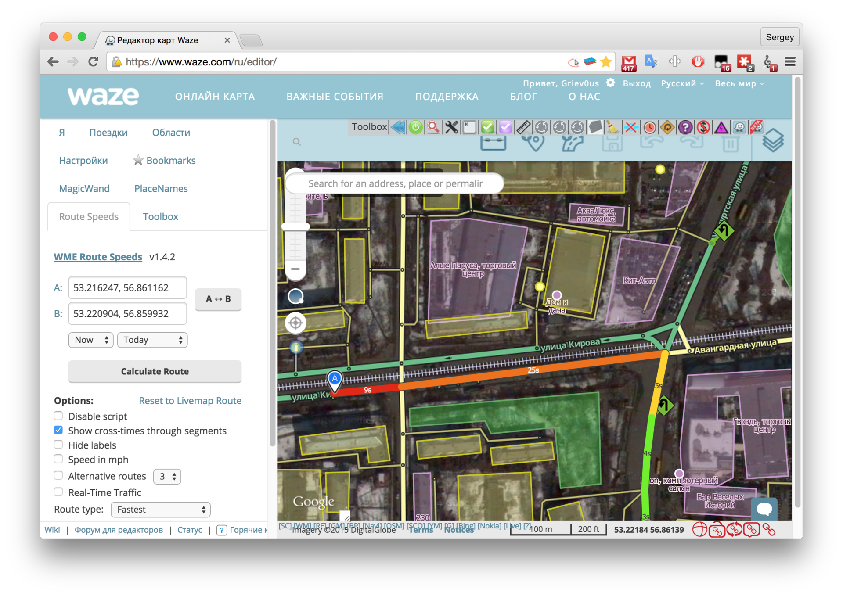The height and width of the screenshot is (596, 843).
Task: Open the Route type Fastest dropdown
Action: [161, 510]
